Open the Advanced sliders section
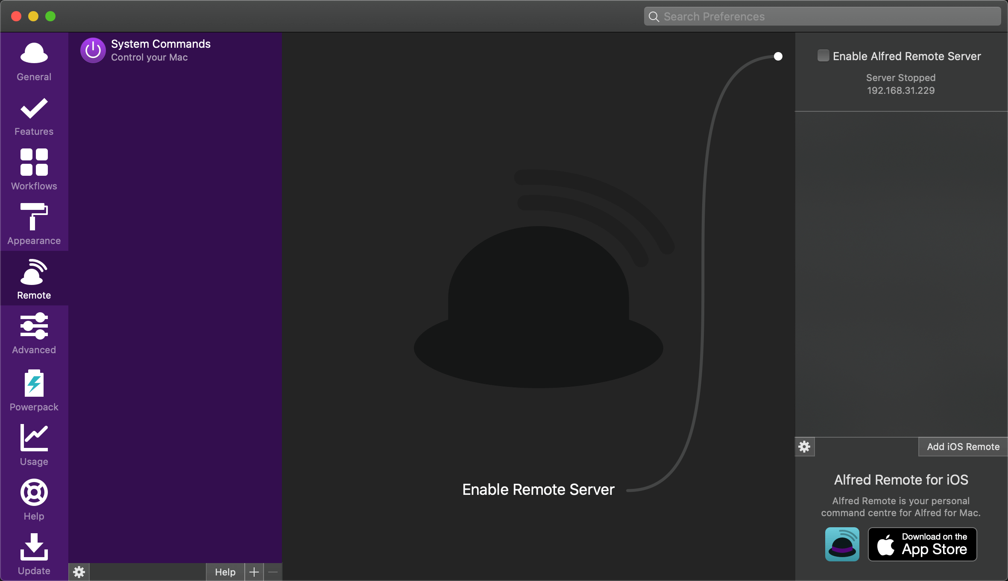This screenshot has height=581, width=1008. tap(34, 334)
